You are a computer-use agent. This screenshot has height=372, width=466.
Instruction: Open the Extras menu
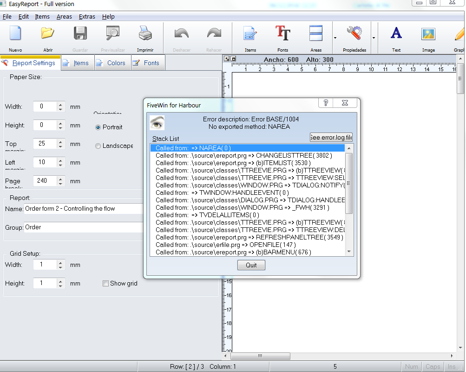(87, 17)
